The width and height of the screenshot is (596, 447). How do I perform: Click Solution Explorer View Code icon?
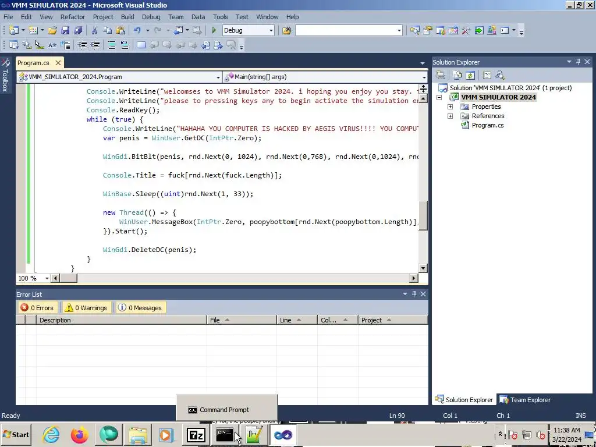487,75
